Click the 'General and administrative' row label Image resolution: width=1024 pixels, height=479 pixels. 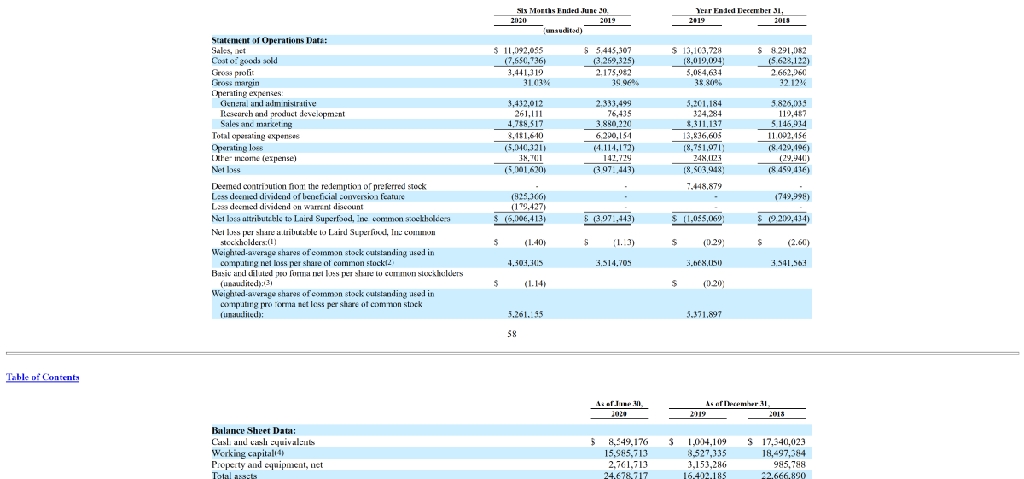pyautogui.click(x=268, y=103)
